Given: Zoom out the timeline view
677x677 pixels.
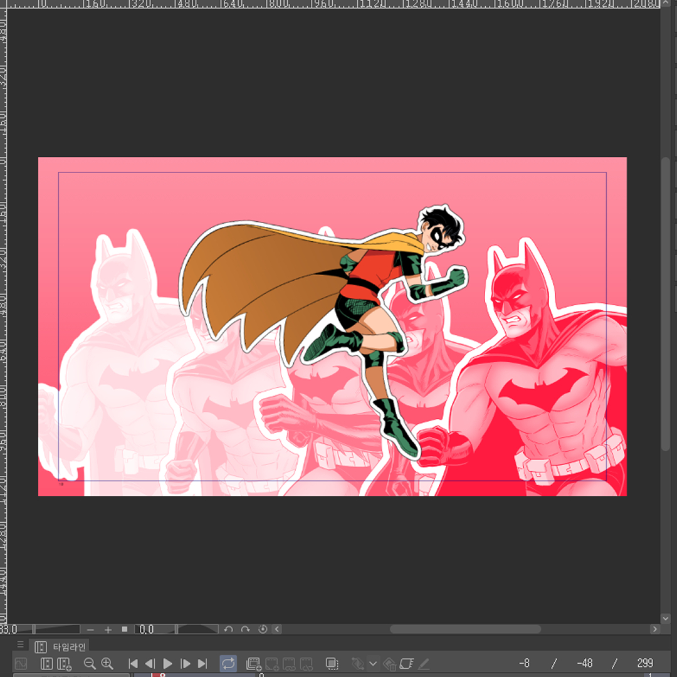Looking at the screenshot, I should click(x=90, y=663).
